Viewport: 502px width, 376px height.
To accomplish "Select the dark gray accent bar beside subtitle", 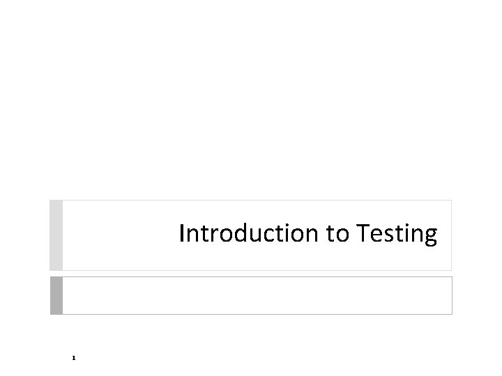I will coord(56,295).
